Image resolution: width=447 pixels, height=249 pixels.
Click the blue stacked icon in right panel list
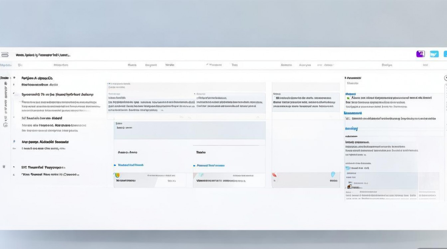coord(348,168)
